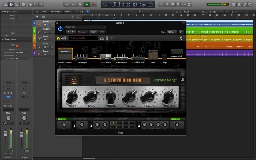The width and height of the screenshot is (256, 160).
Task: Click the duplicate track button
Action: coord(43,16)
